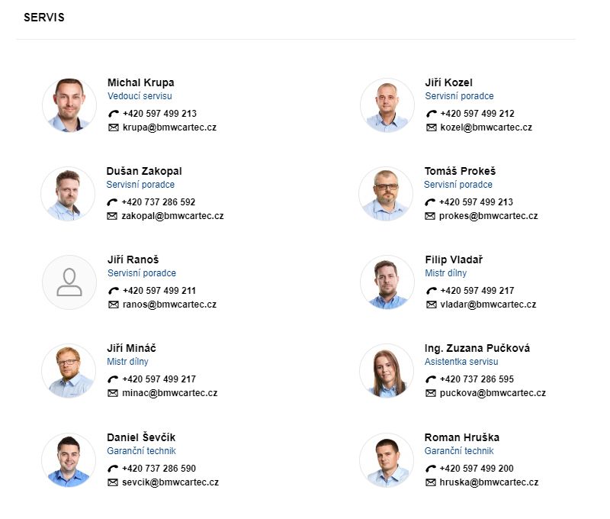Image resolution: width=610 pixels, height=519 pixels.
Task: Click phone number +420 597 499 200
Action: (x=477, y=469)
